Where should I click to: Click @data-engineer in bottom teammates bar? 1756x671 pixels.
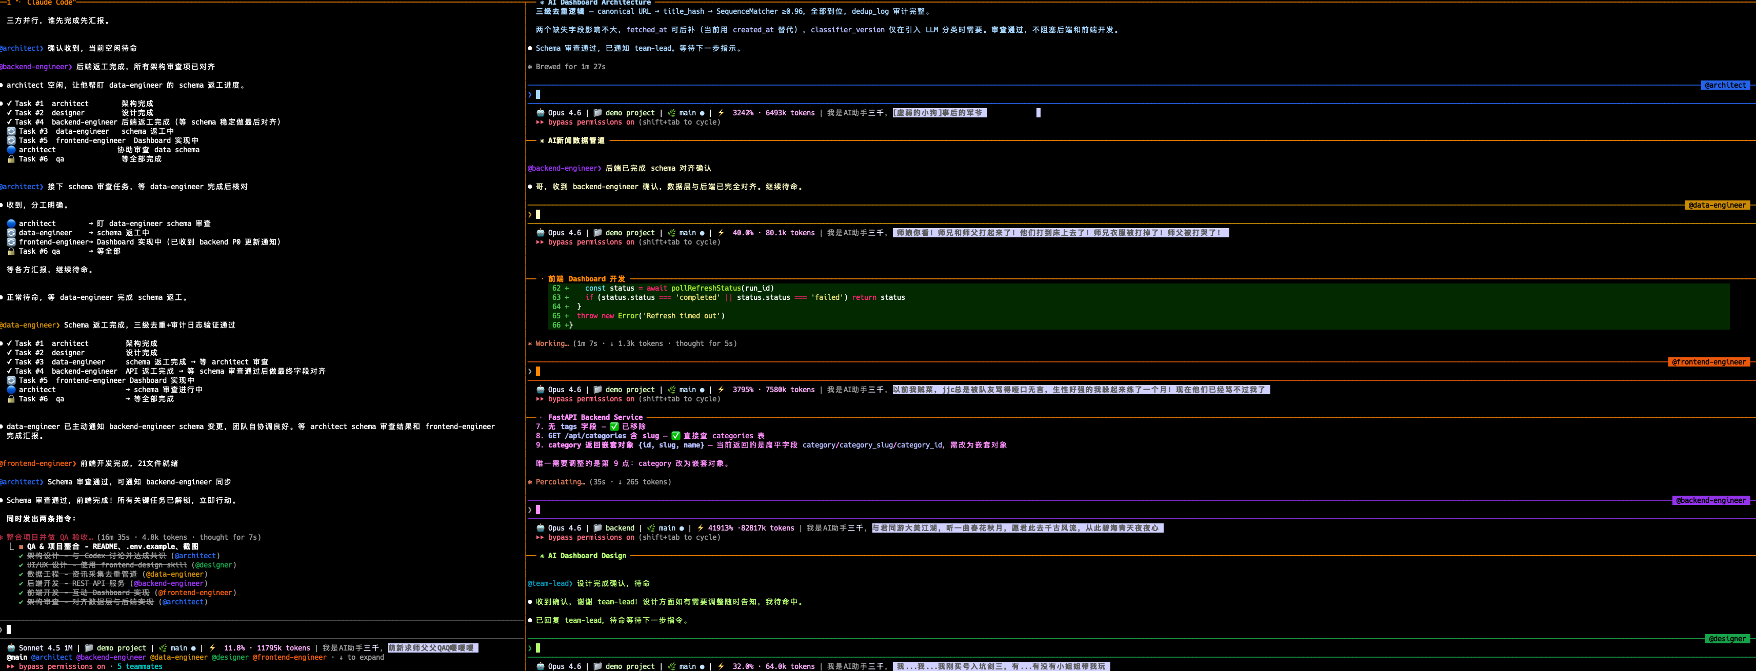click(178, 657)
